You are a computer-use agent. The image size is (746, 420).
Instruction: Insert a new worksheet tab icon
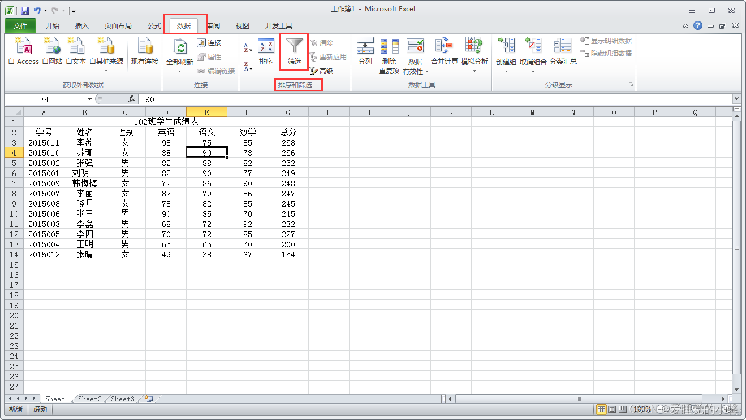pos(149,399)
